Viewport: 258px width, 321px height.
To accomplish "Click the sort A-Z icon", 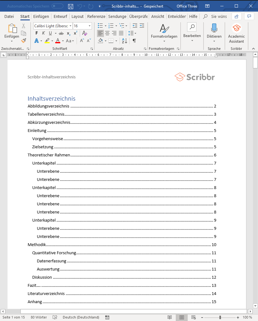I will [x=125, y=41].
